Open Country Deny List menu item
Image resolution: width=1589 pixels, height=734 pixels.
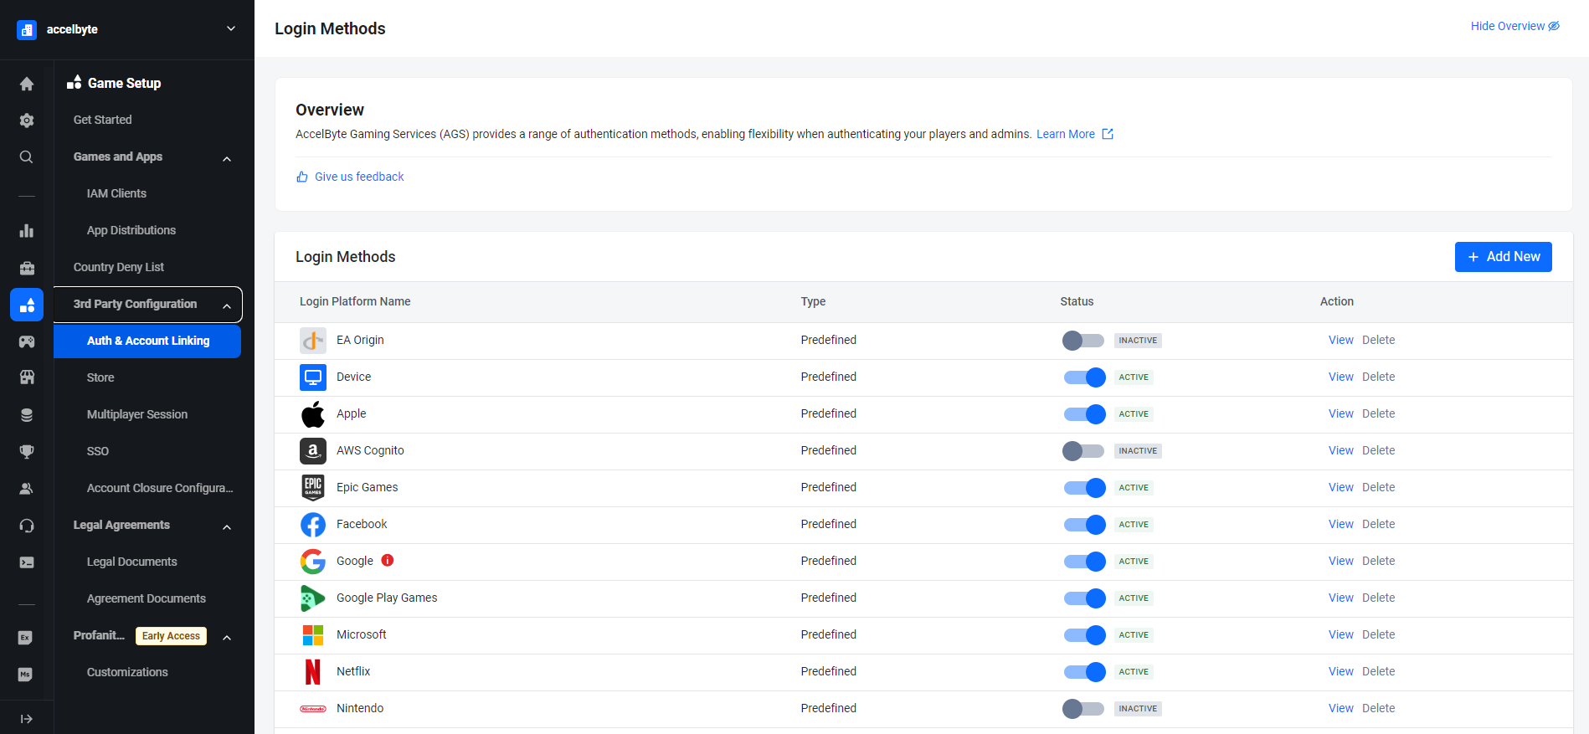[119, 267]
